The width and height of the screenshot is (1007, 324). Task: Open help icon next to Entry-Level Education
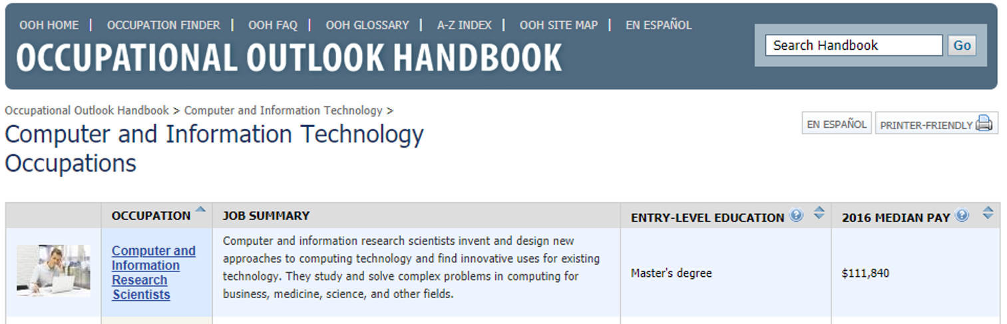pos(796,215)
